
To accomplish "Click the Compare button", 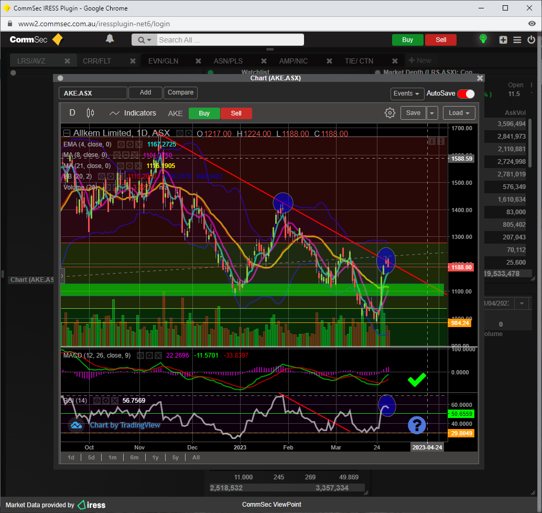I will [180, 92].
